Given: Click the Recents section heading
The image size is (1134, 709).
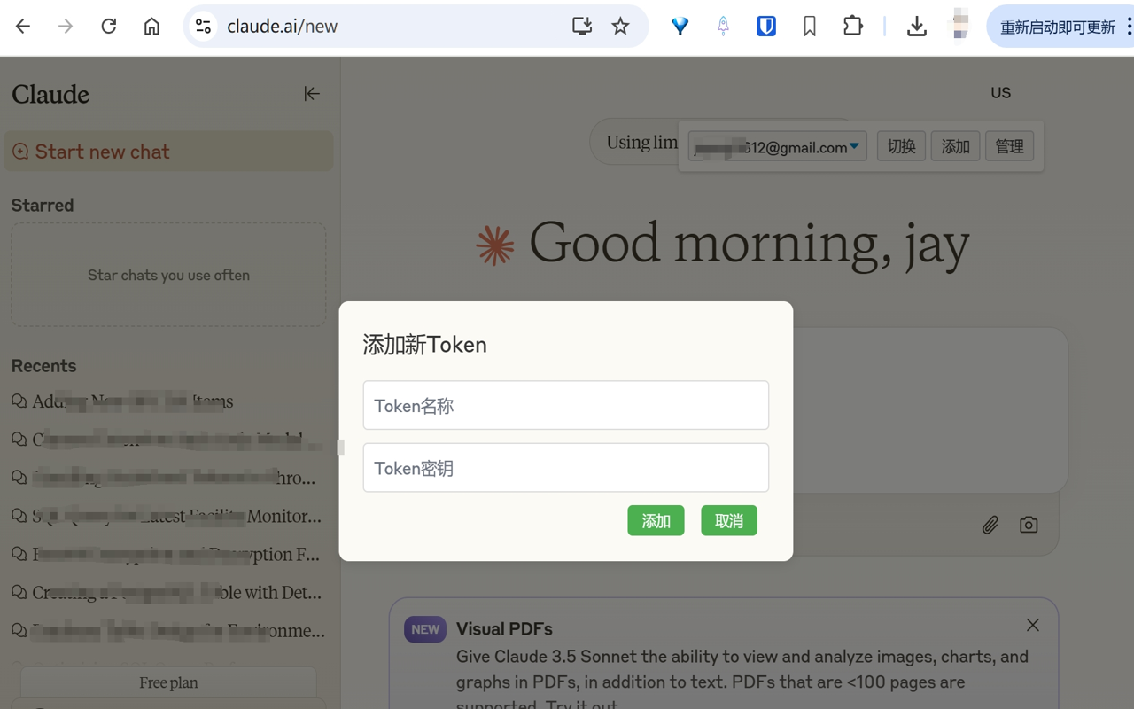Looking at the screenshot, I should 43,366.
